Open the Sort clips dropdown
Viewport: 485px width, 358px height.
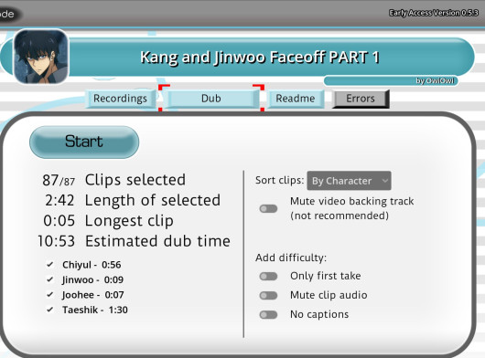click(349, 181)
